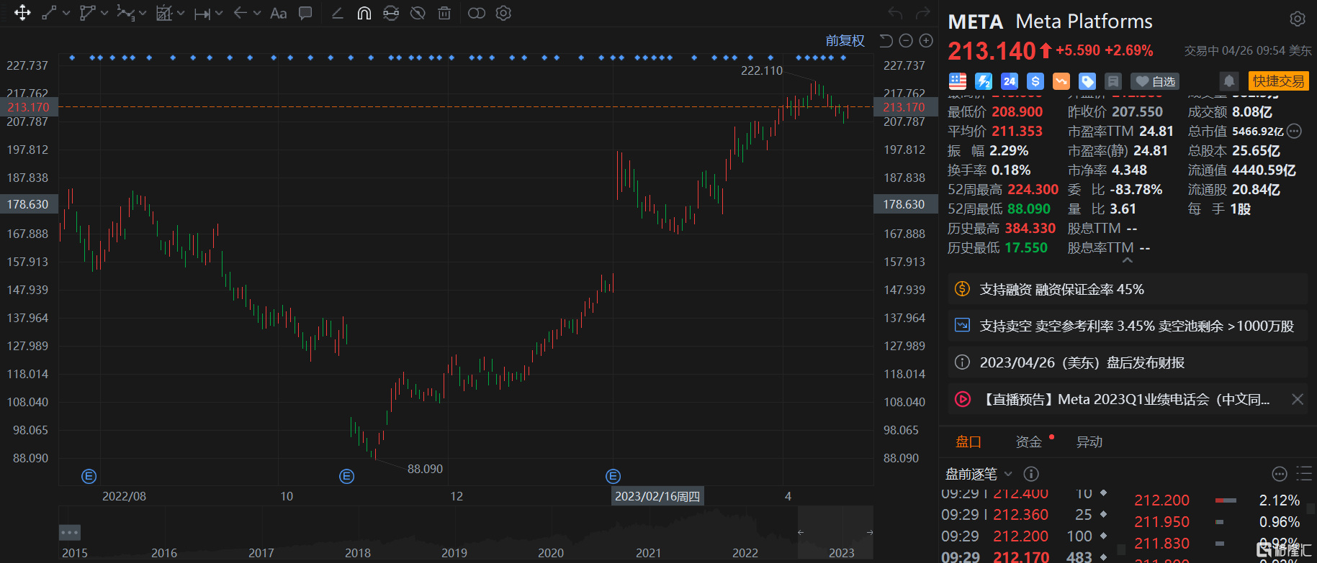Open the 支持卖空 short selling info row
The height and width of the screenshot is (563, 1317).
(1128, 326)
